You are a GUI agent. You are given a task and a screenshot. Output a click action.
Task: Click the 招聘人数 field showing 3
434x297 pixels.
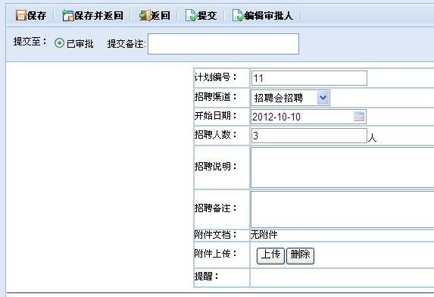tap(309, 136)
